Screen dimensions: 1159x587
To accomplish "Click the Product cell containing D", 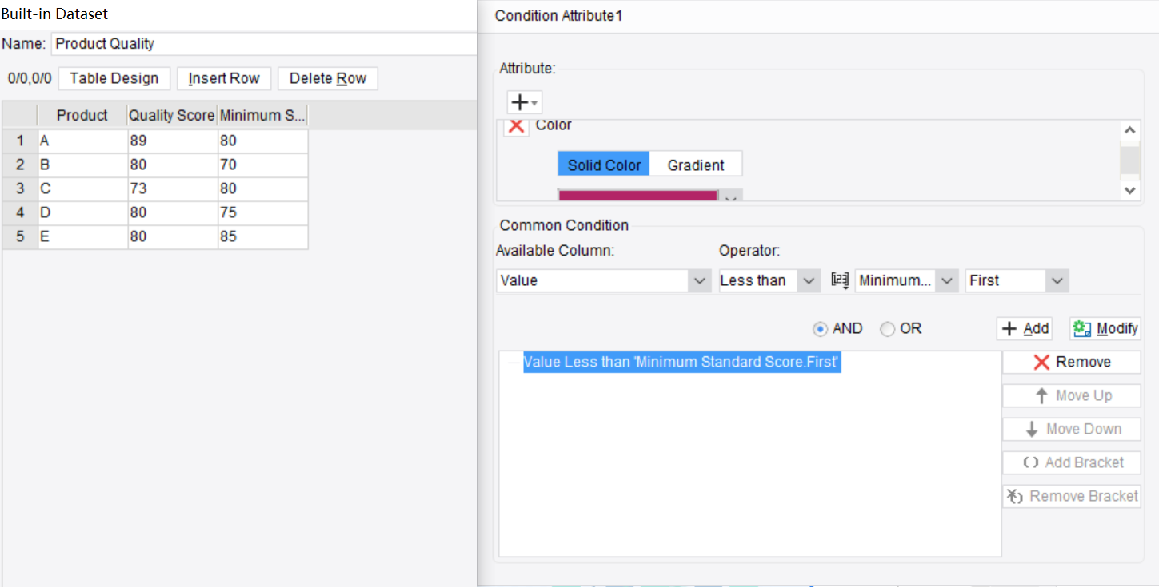I will pyautogui.click(x=82, y=212).
